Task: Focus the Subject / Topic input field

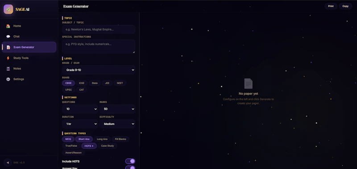Action: (x=99, y=29)
